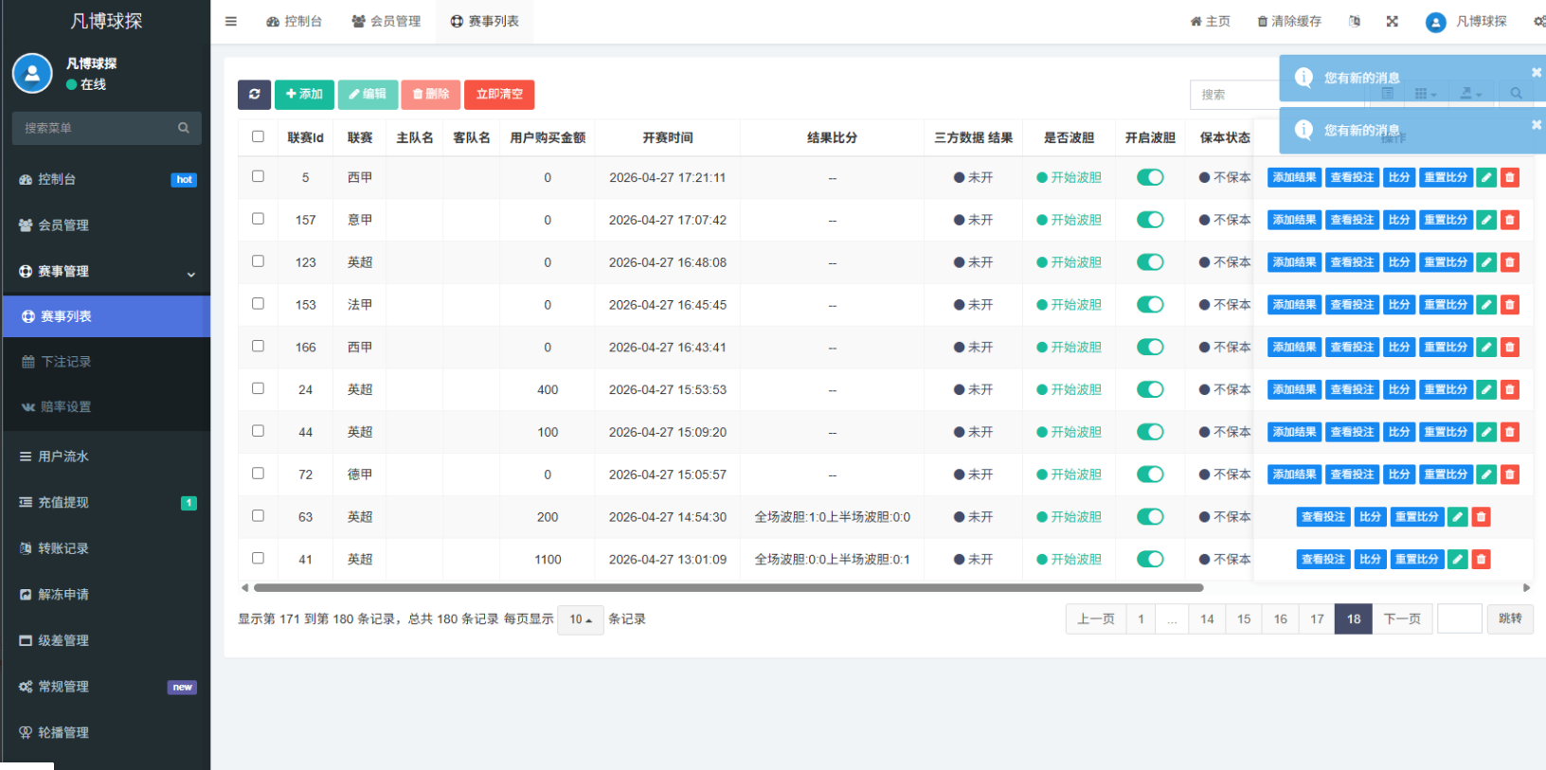Click red delete trash for league Id 166
The height and width of the screenshot is (770, 1546).
click(x=1510, y=348)
